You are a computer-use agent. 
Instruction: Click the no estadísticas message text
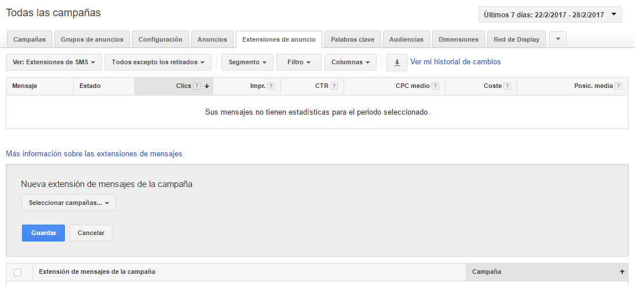pos(317,112)
